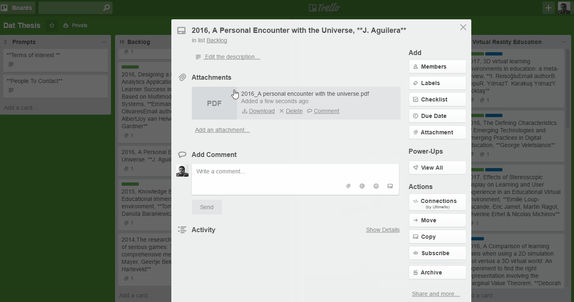Open the Virtual Reality Education list menu

pyautogui.click(x=564, y=41)
